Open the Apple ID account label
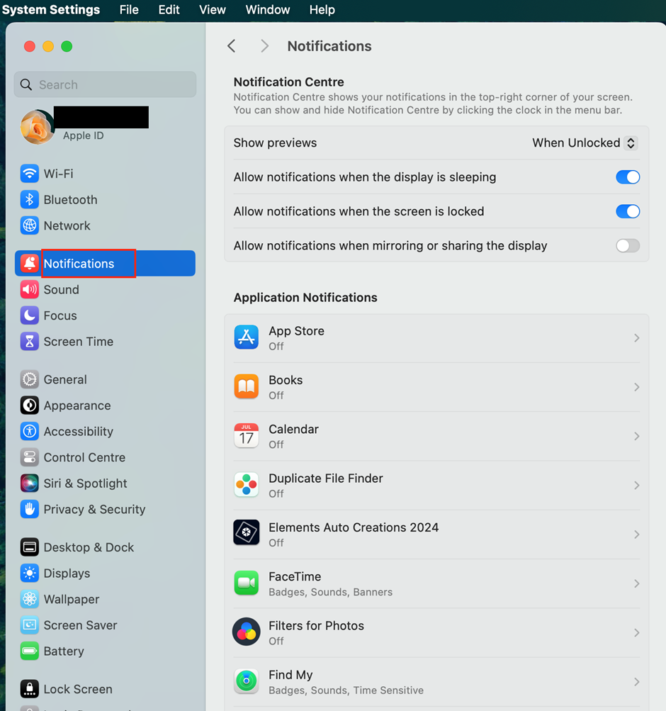666x711 pixels. pos(84,135)
